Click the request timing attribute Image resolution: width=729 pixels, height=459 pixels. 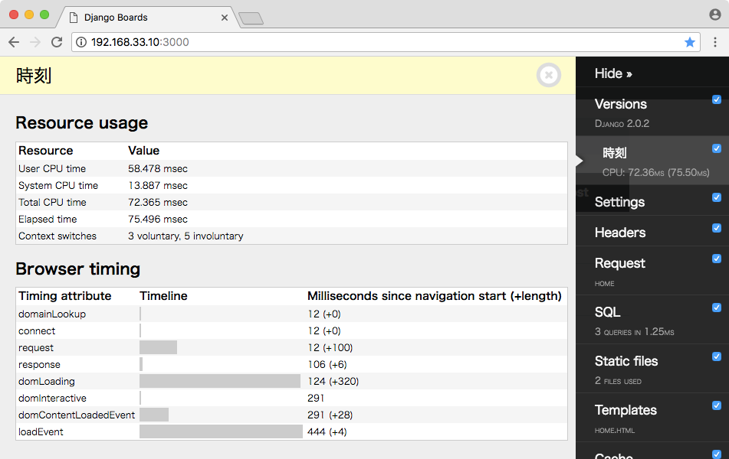pyautogui.click(x=36, y=348)
